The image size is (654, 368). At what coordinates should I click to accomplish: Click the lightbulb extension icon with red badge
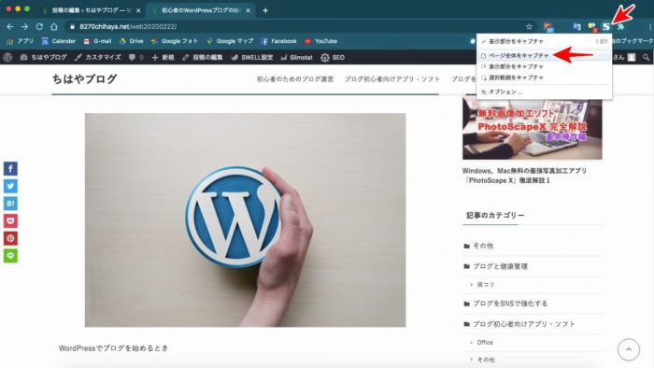pyautogui.click(x=591, y=27)
